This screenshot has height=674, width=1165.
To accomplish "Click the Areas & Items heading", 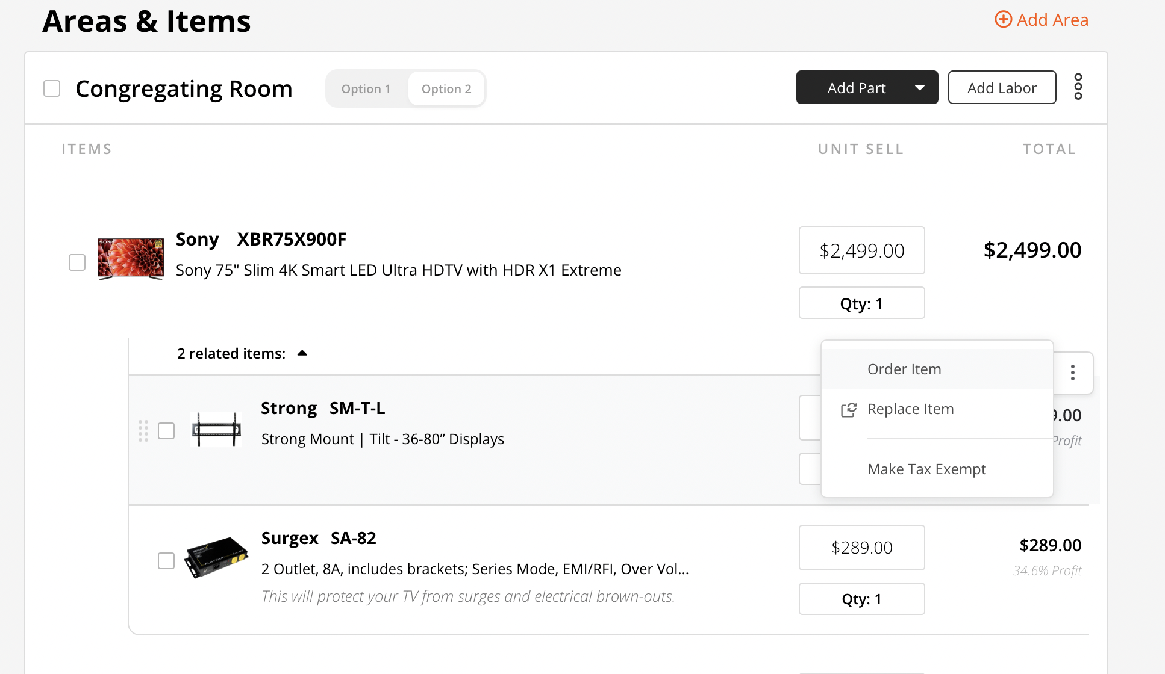I will (146, 22).
